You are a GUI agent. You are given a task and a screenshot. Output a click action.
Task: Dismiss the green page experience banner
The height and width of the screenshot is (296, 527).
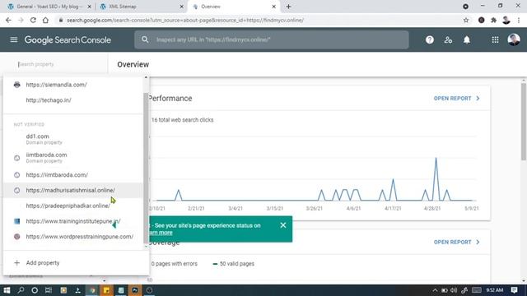click(x=283, y=225)
